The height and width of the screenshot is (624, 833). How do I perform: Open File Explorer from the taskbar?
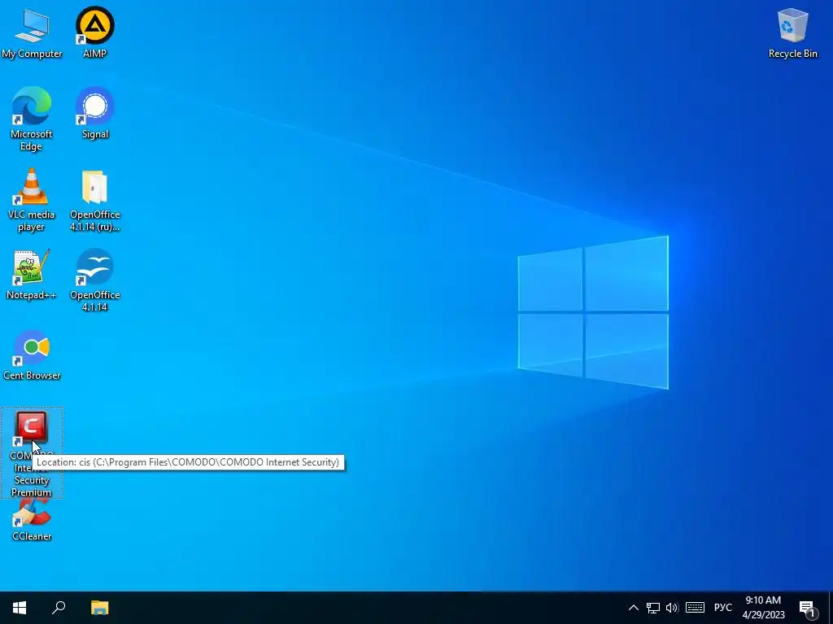[99, 608]
